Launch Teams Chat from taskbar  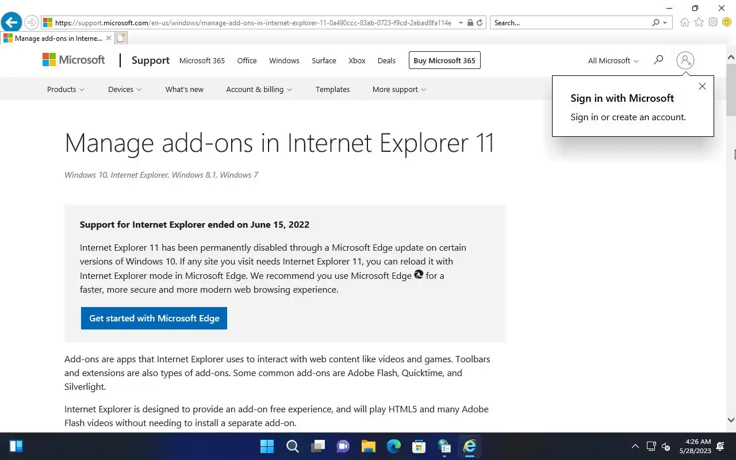tap(343, 446)
